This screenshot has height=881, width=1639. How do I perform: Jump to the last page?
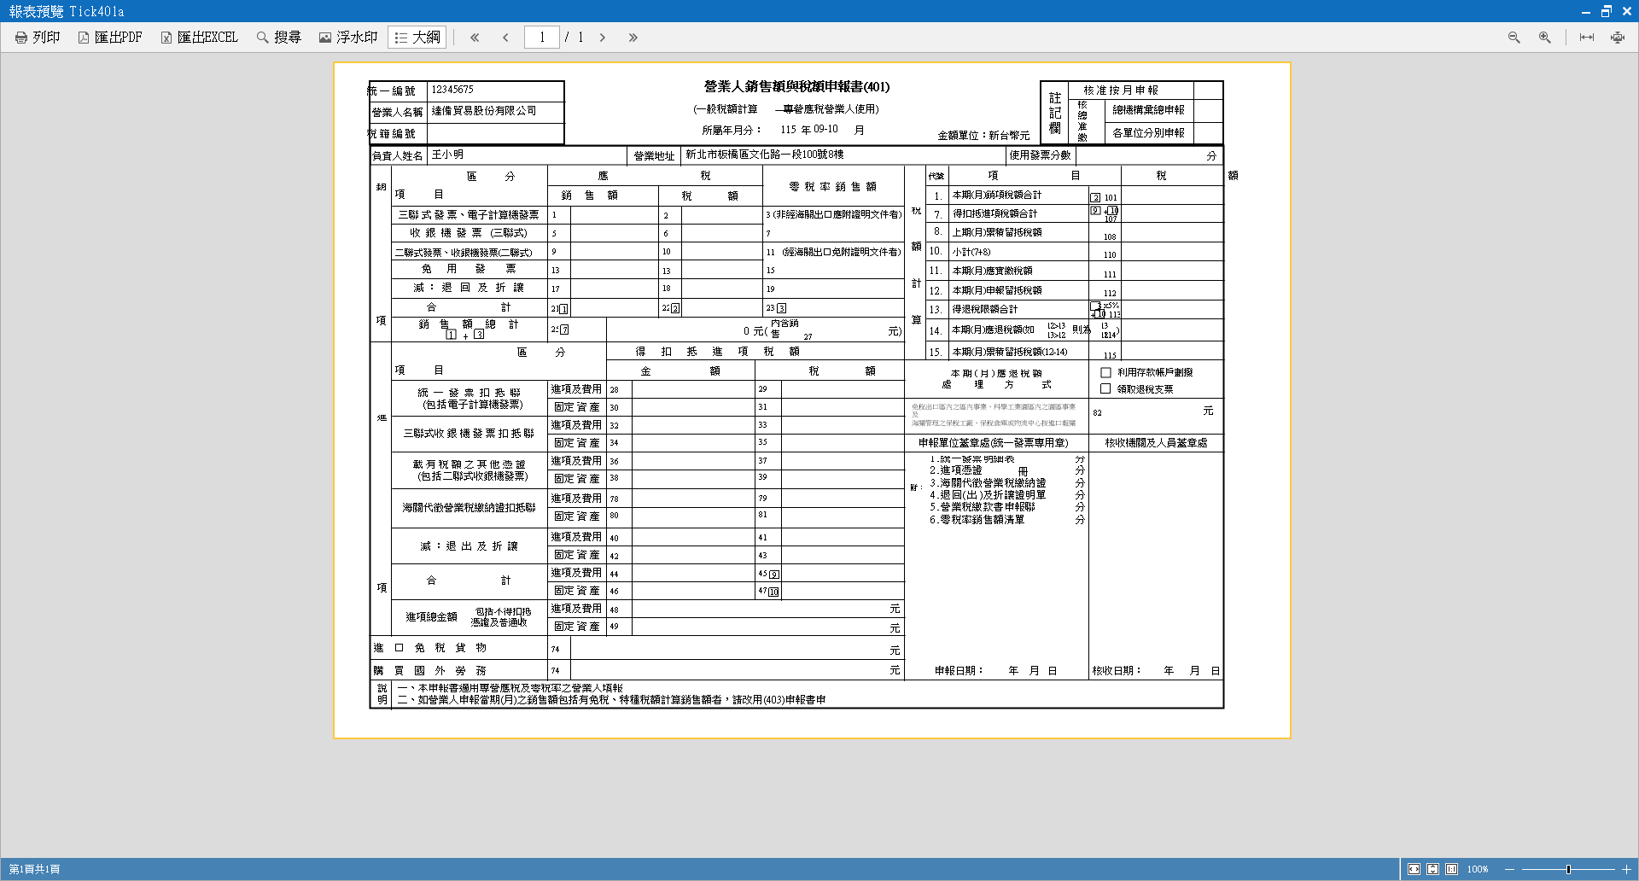pyautogui.click(x=633, y=38)
